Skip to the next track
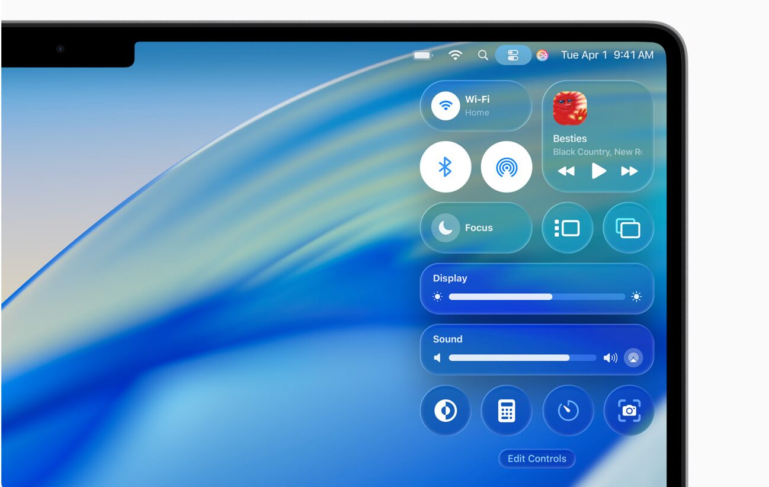The image size is (769, 487). pyautogui.click(x=629, y=171)
